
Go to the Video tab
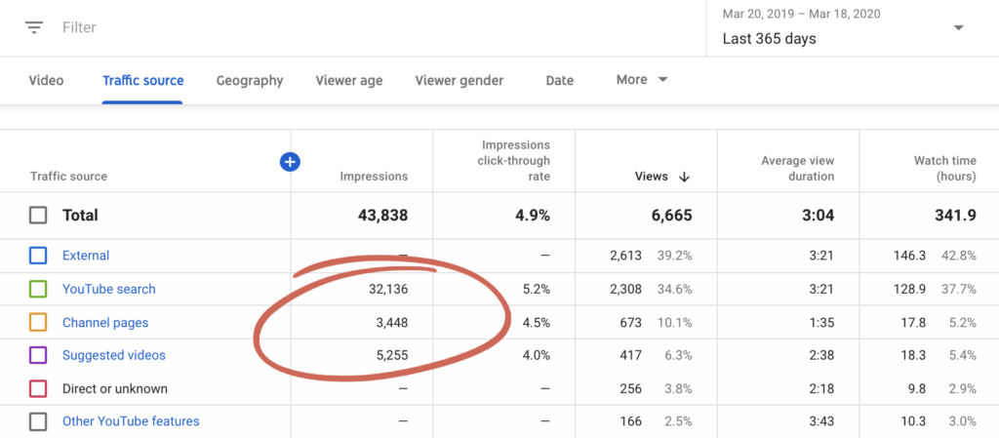point(47,80)
